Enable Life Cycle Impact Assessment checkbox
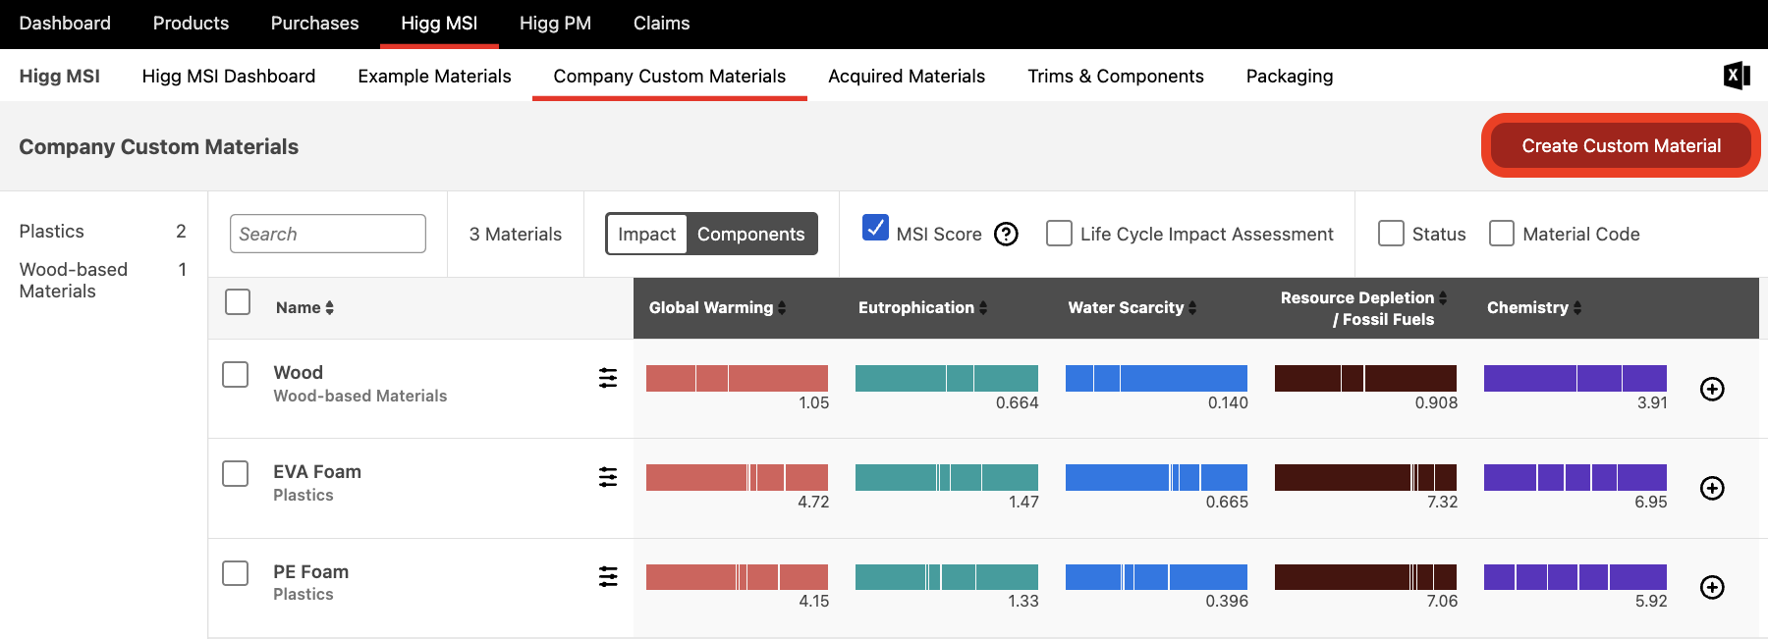This screenshot has height=639, width=1768. click(1059, 234)
